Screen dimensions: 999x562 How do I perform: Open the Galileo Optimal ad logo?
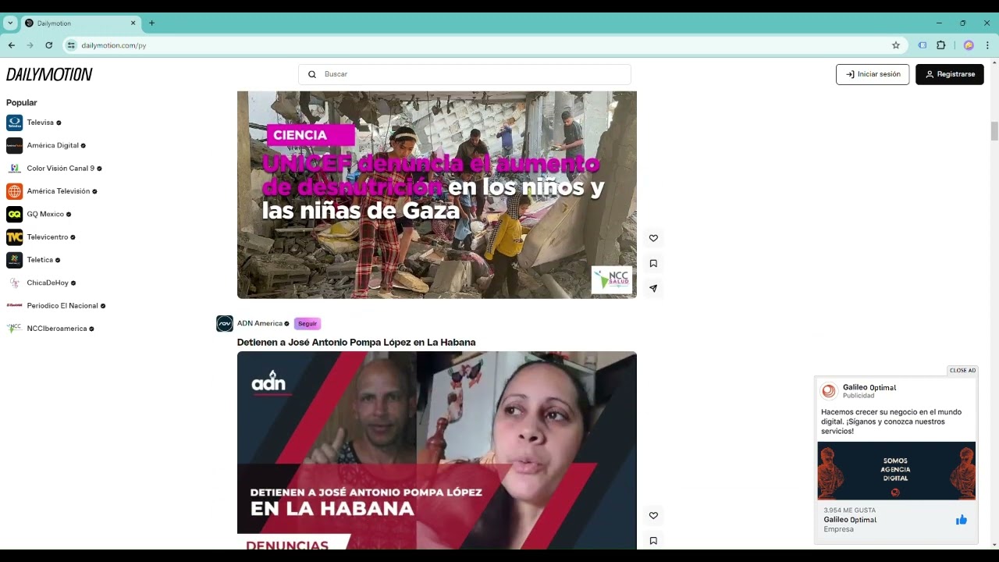(x=830, y=391)
